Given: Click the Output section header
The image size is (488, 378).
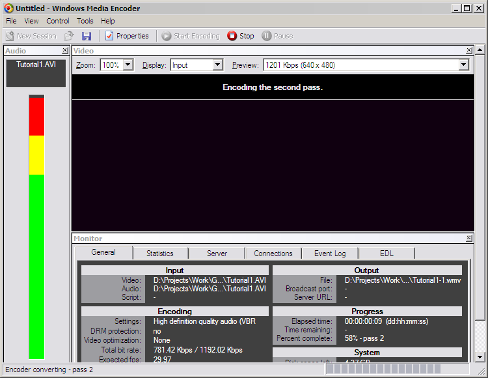Looking at the screenshot, I should coord(366,270).
